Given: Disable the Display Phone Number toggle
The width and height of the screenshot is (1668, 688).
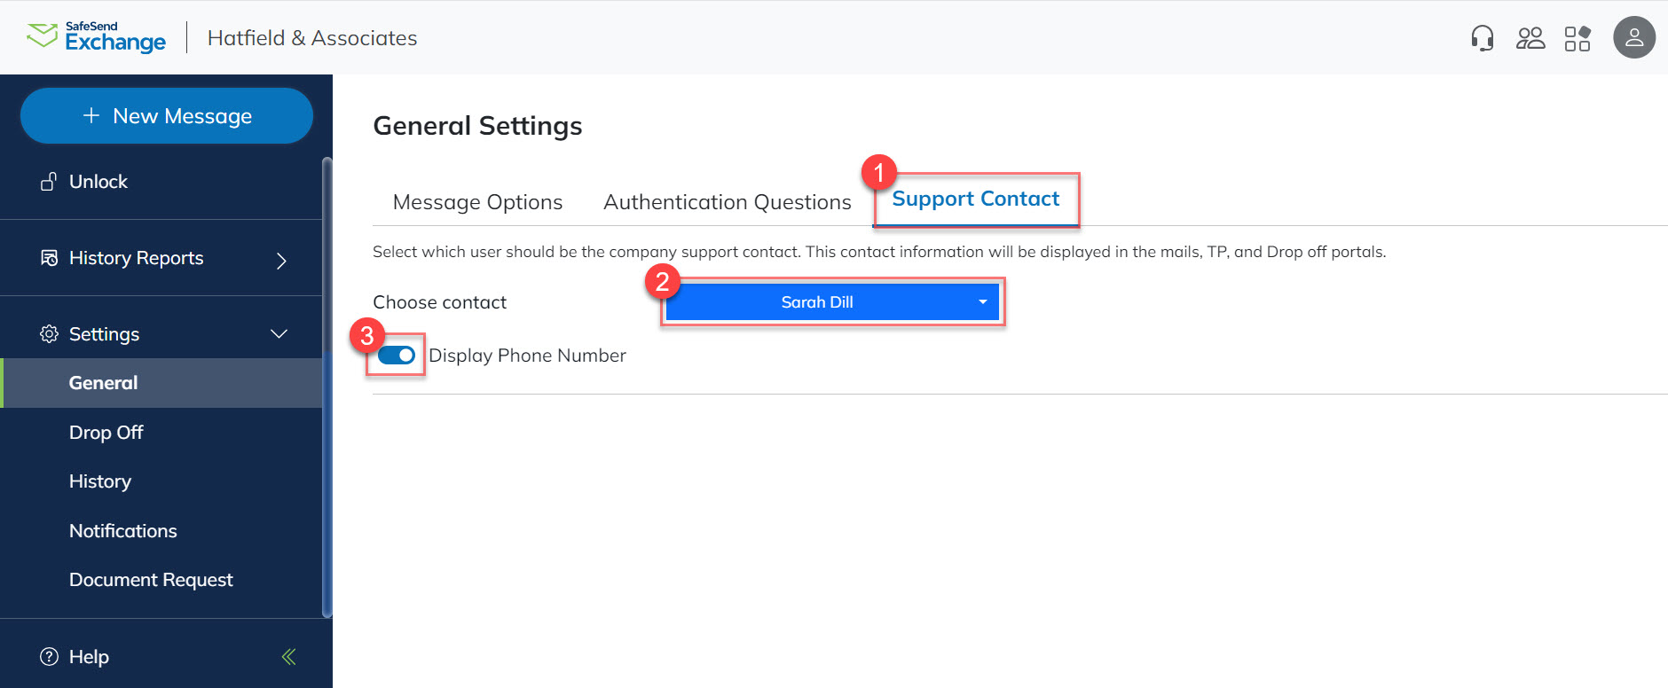Looking at the screenshot, I should [396, 355].
